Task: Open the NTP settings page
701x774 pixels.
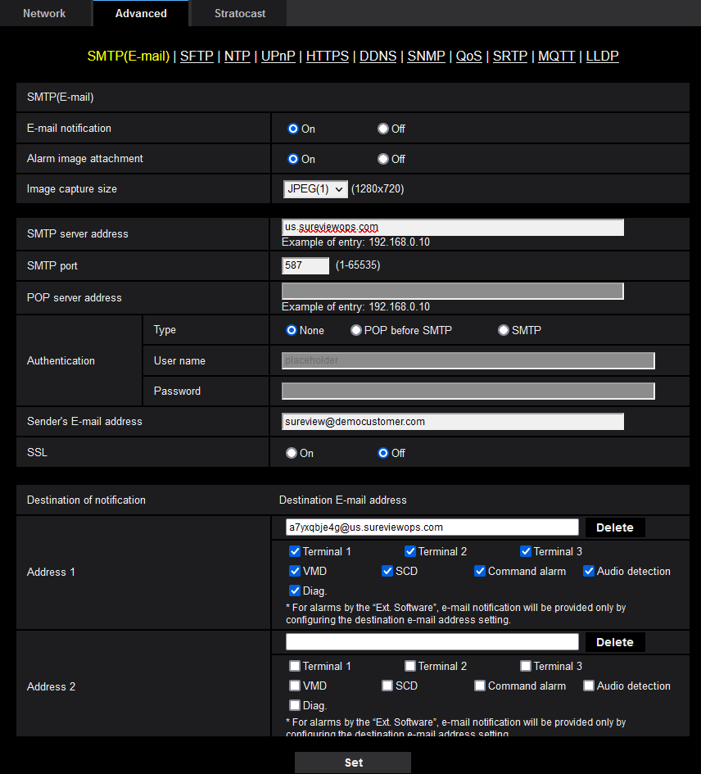Action: tap(237, 57)
